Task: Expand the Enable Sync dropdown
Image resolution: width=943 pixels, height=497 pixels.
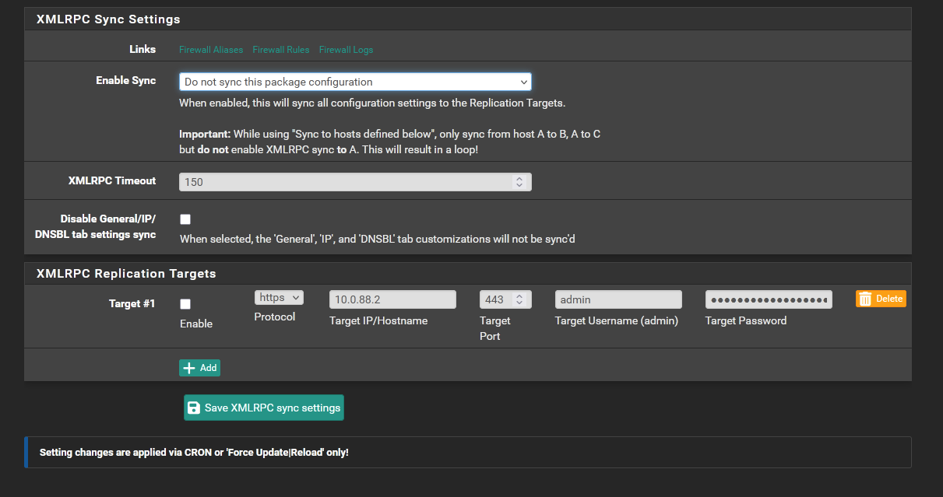Action: point(355,82)
